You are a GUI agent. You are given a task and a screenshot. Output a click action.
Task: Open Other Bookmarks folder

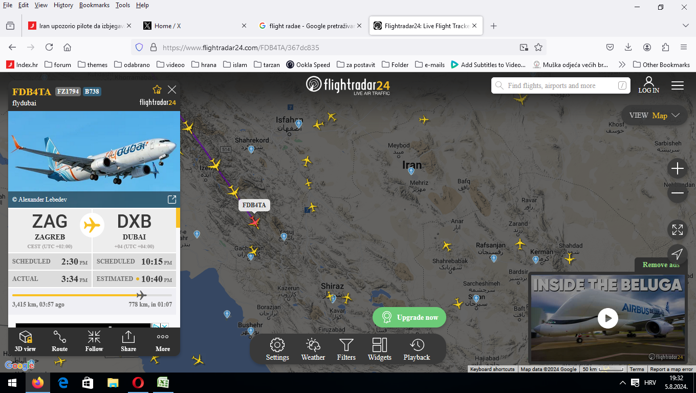661,64
